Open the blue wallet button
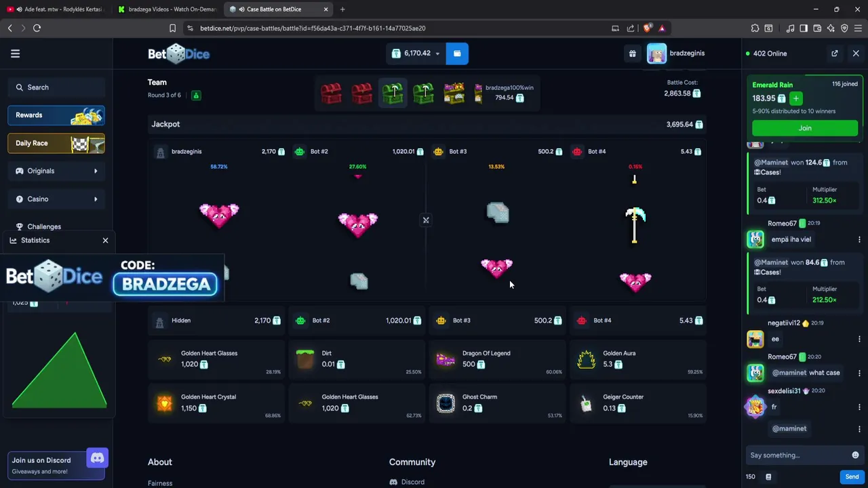Screen dimensions: 868x488 [x=457, y=54]
